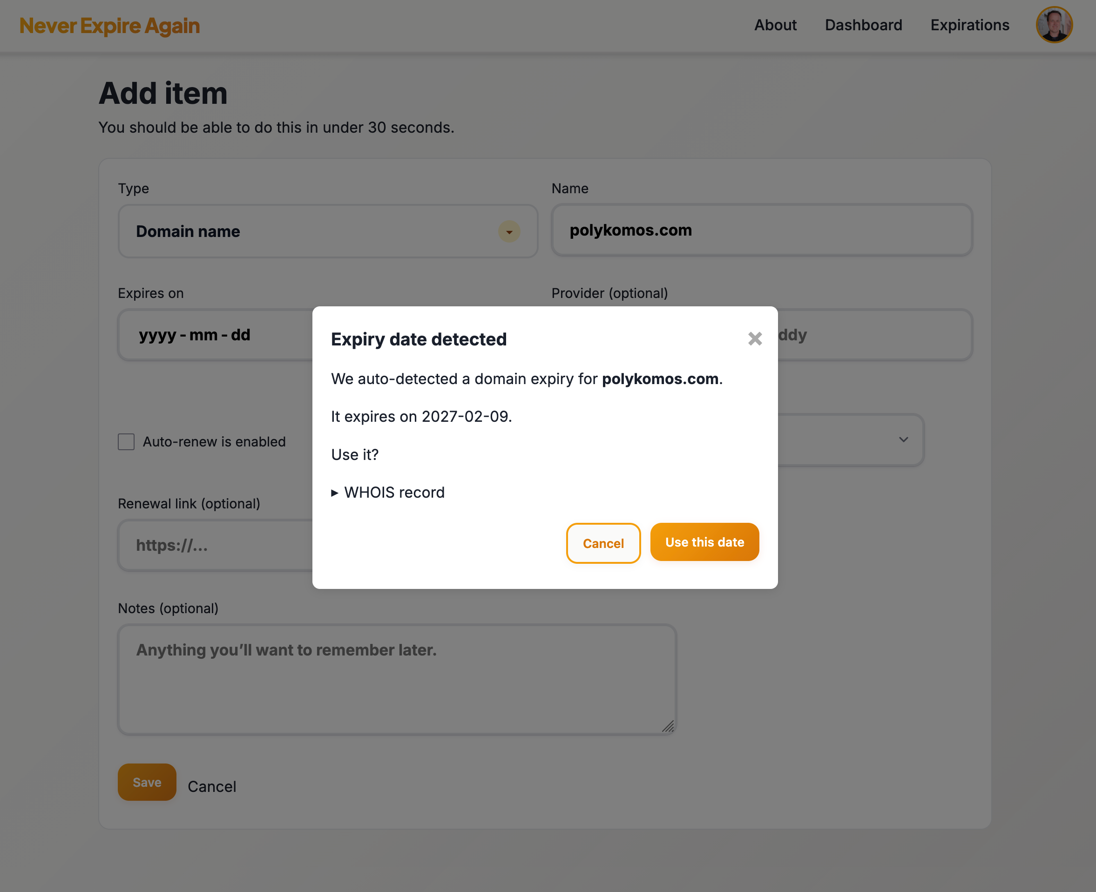
Task: Open the partially hidden dropdown behind the dialog
Action: coord(903,440)
